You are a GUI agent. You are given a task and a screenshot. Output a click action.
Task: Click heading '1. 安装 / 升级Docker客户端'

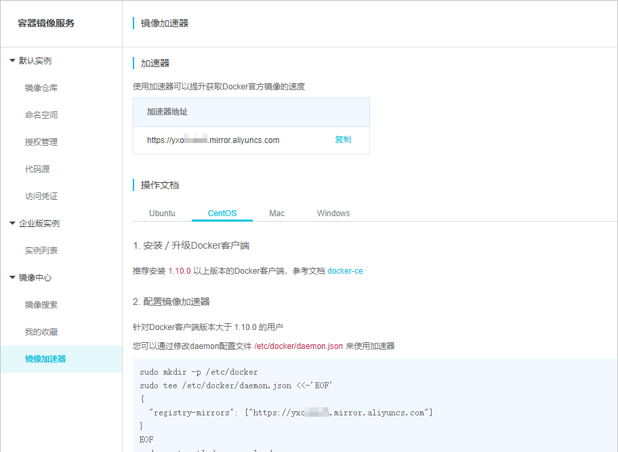point(191,245)
